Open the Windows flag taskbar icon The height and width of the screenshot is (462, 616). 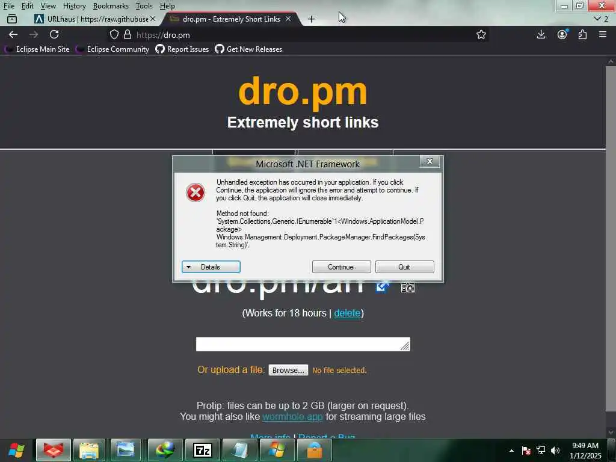[x=277, y=450]
